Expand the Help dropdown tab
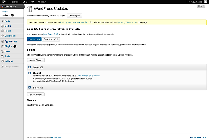209x140 pixels. point(201,6)
